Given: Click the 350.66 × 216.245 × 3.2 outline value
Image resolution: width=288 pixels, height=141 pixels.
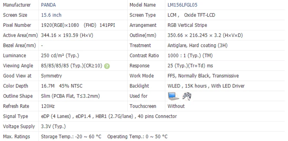Looking at the screenshot, I should [x=205, y=35].
